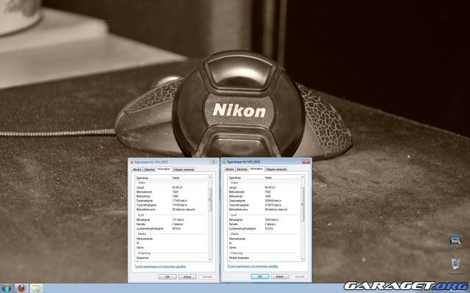Click scrollbar down arrow in left dialog list
This screenshot has width=470, height=293.
point(211,259)
